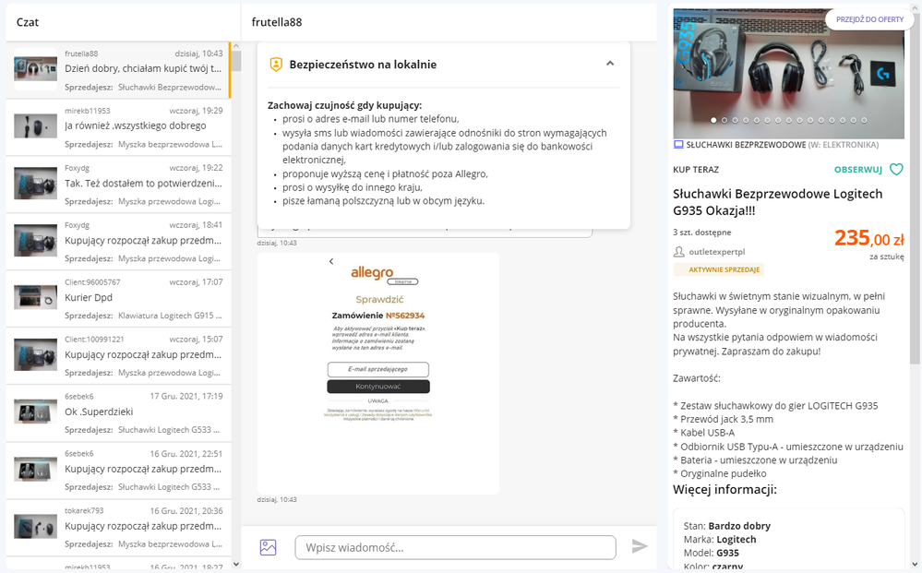922x573 pixels.
Task: Click the tokarek793 chat thumbnail
Action: point(35,526)
